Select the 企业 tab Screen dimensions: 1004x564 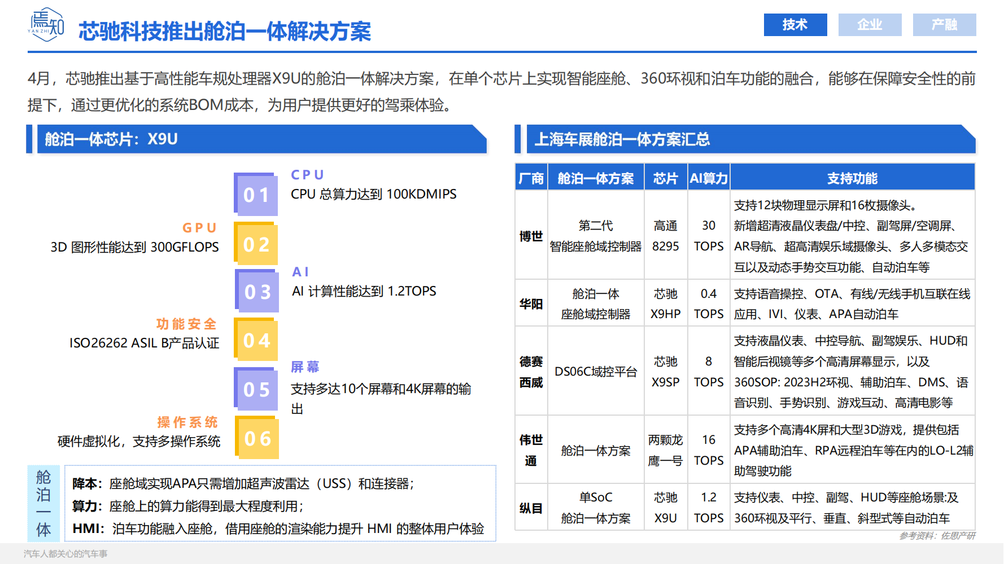870,25
